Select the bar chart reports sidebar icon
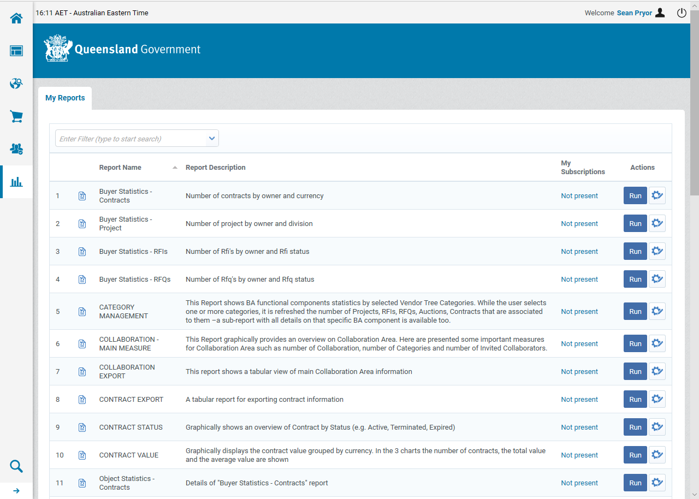699x499 pixels. tap(16, 182)
